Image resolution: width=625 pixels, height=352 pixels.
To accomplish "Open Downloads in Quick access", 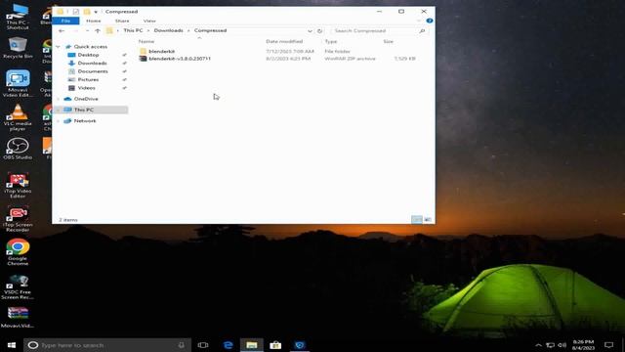I will pos(92,63).
